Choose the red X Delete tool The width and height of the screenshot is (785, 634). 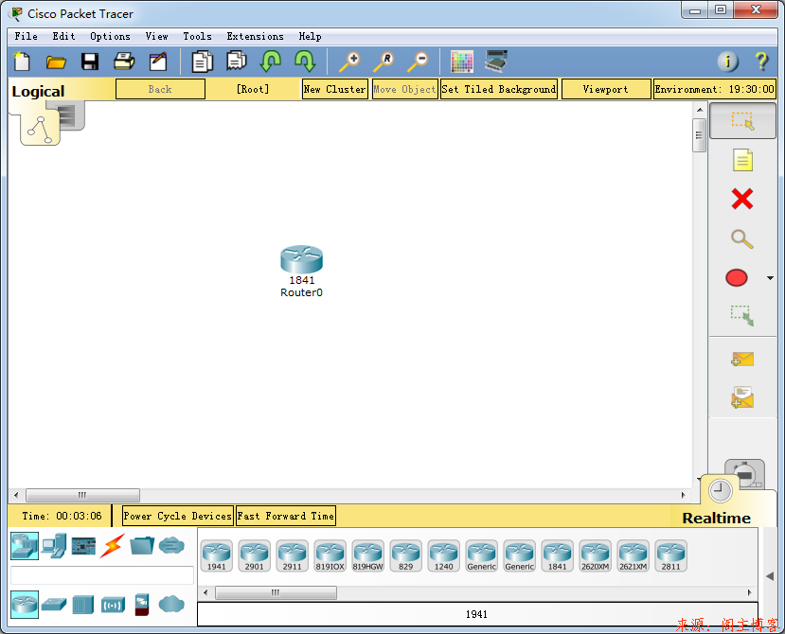pos(742,199)
